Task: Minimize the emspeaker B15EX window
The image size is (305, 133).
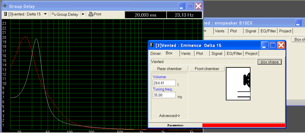Action: [x=299, y=22]
